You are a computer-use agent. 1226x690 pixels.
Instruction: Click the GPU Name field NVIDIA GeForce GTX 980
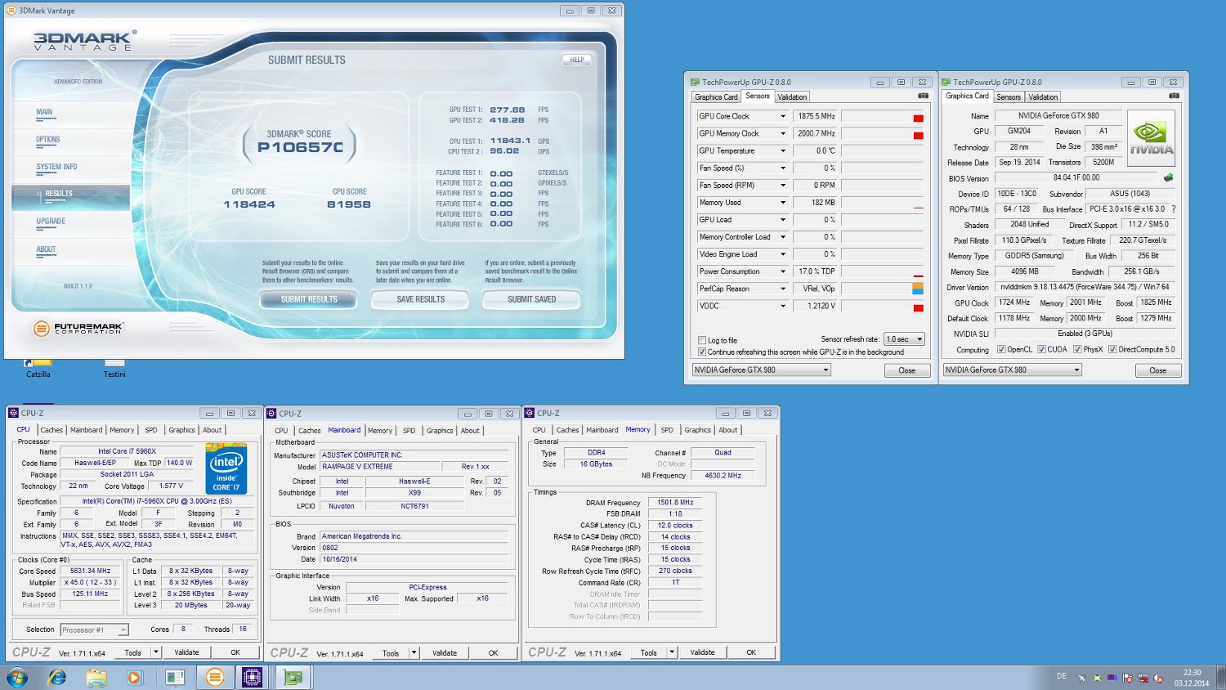(x=1058, y=115)
